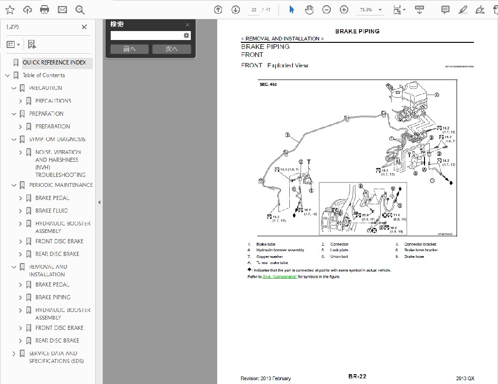Collapse the PERIODIC MAINTENANCE section
Viewport: 498px width, 384px height.
(14, 185)
